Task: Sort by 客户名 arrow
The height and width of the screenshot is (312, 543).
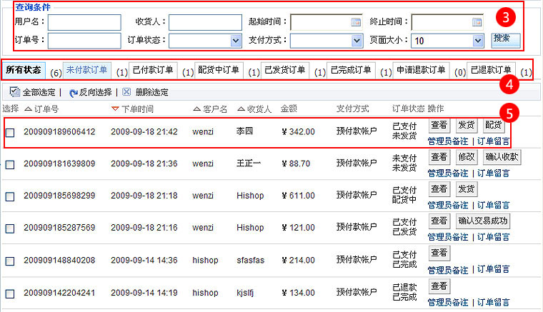Action: pos(196,109)
